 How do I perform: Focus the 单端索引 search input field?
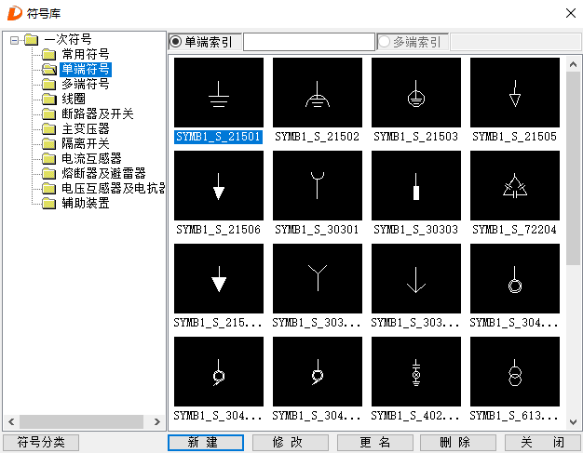(x=309, y=42)
